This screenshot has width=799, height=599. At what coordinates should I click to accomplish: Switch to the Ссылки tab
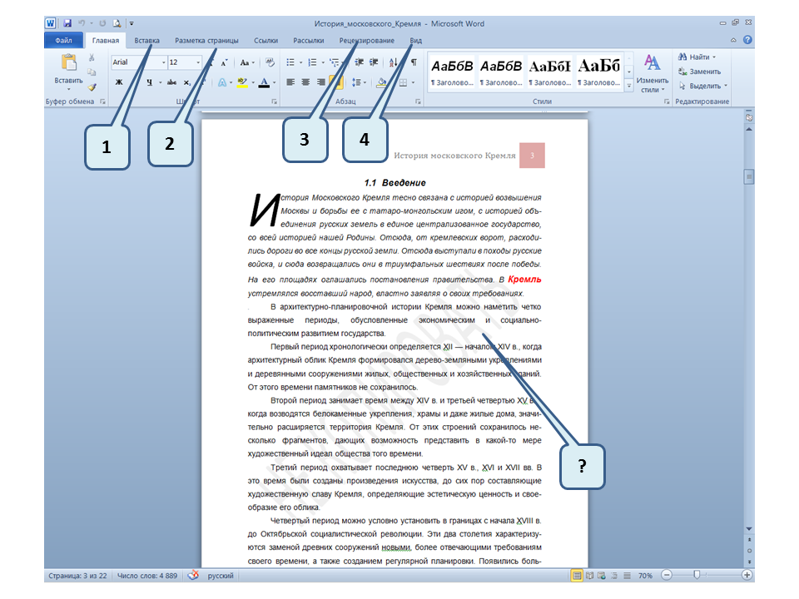pos(266,40)
